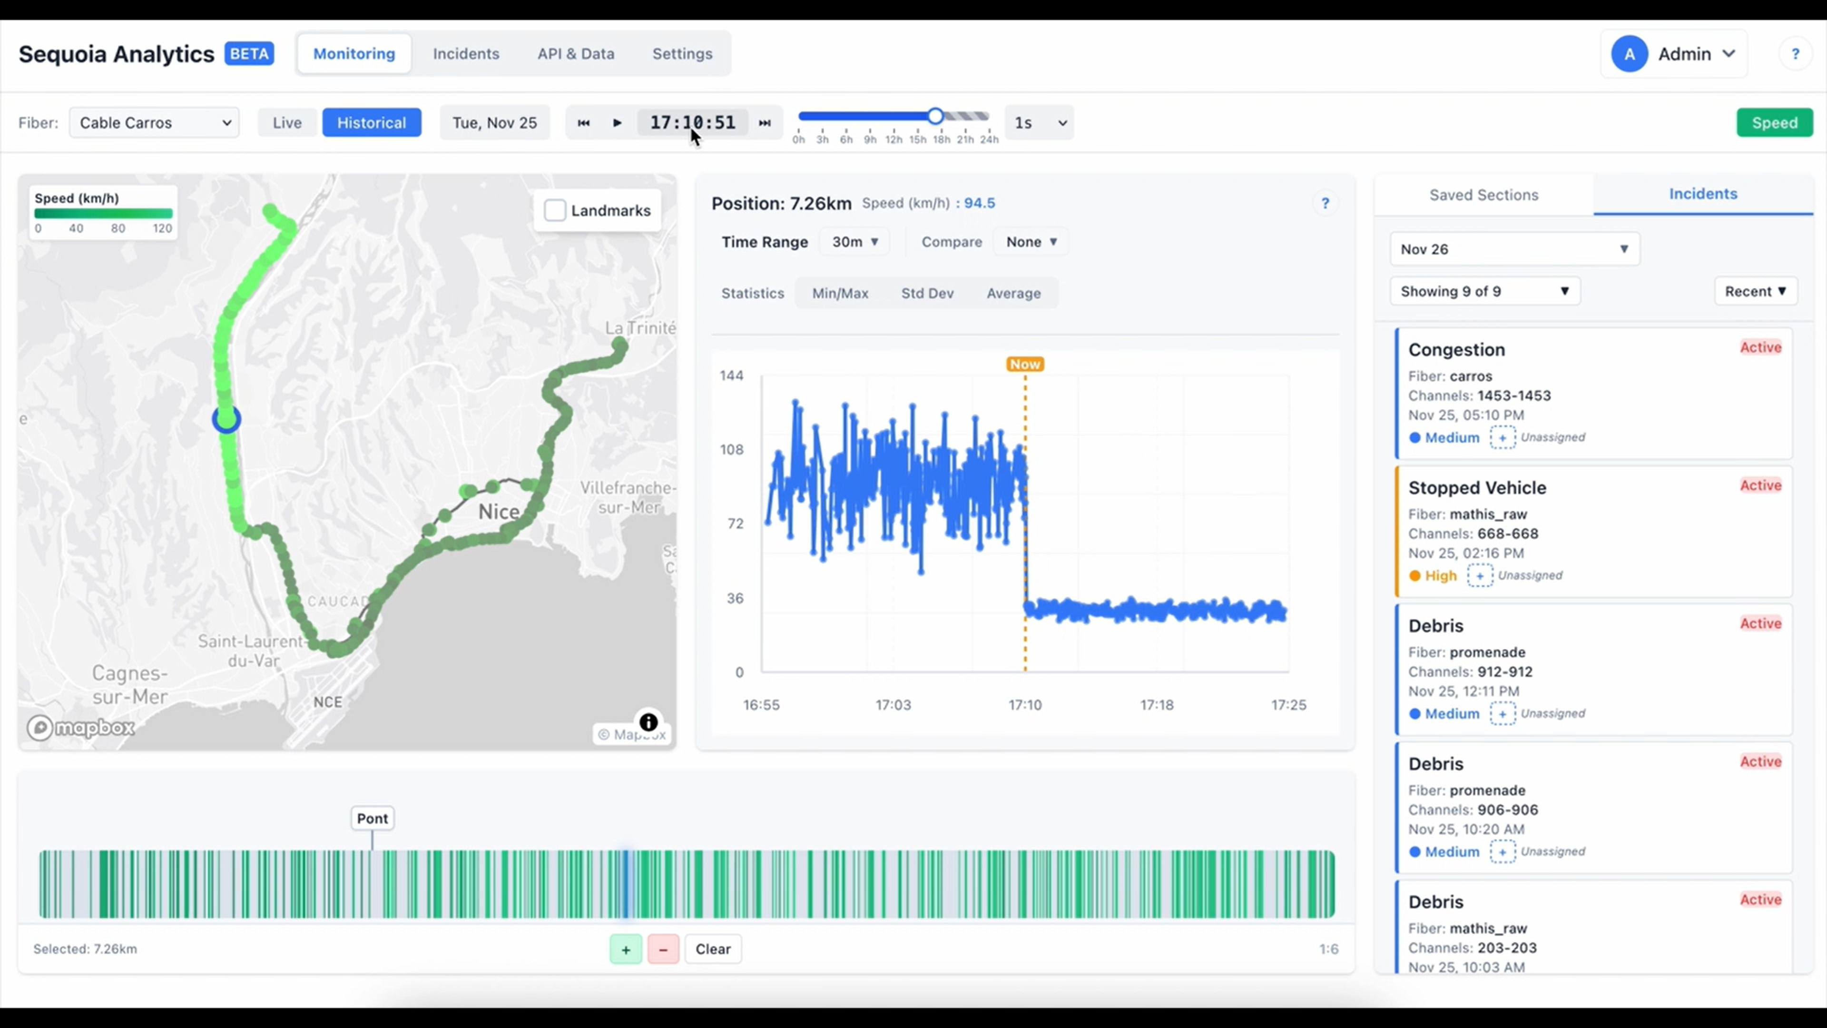
Task: Click the green Speed button
Action: (x=1775, y=123)
